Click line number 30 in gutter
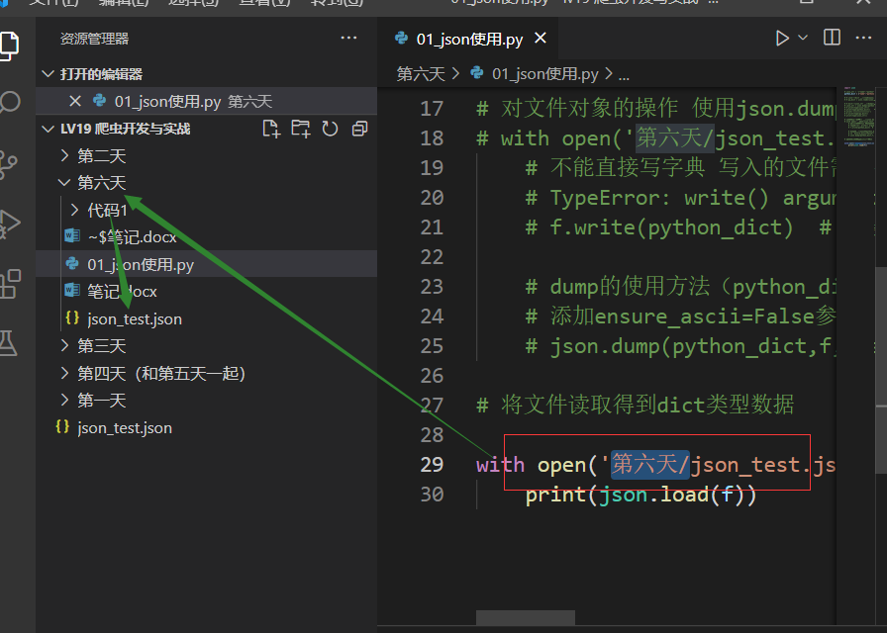Image resolution: width=887 pixels, height=633 pixels. point(432,495)
